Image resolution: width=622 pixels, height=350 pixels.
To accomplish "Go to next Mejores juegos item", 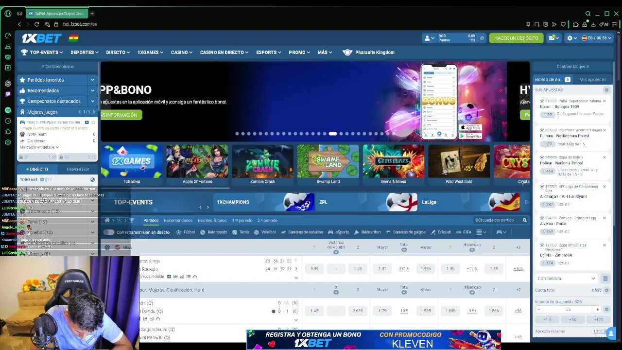I will (x=94, y=112).
